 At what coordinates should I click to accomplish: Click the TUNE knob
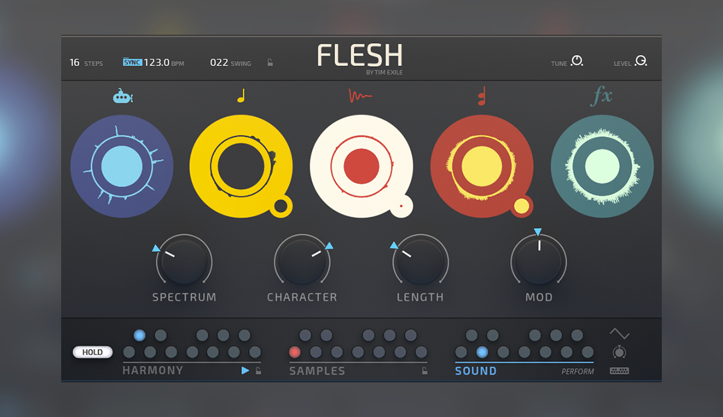(577, 60)
